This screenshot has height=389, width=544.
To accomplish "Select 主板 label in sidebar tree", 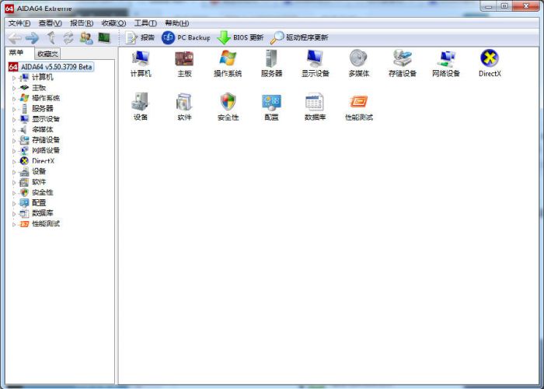I will click(x=39, y=88).
